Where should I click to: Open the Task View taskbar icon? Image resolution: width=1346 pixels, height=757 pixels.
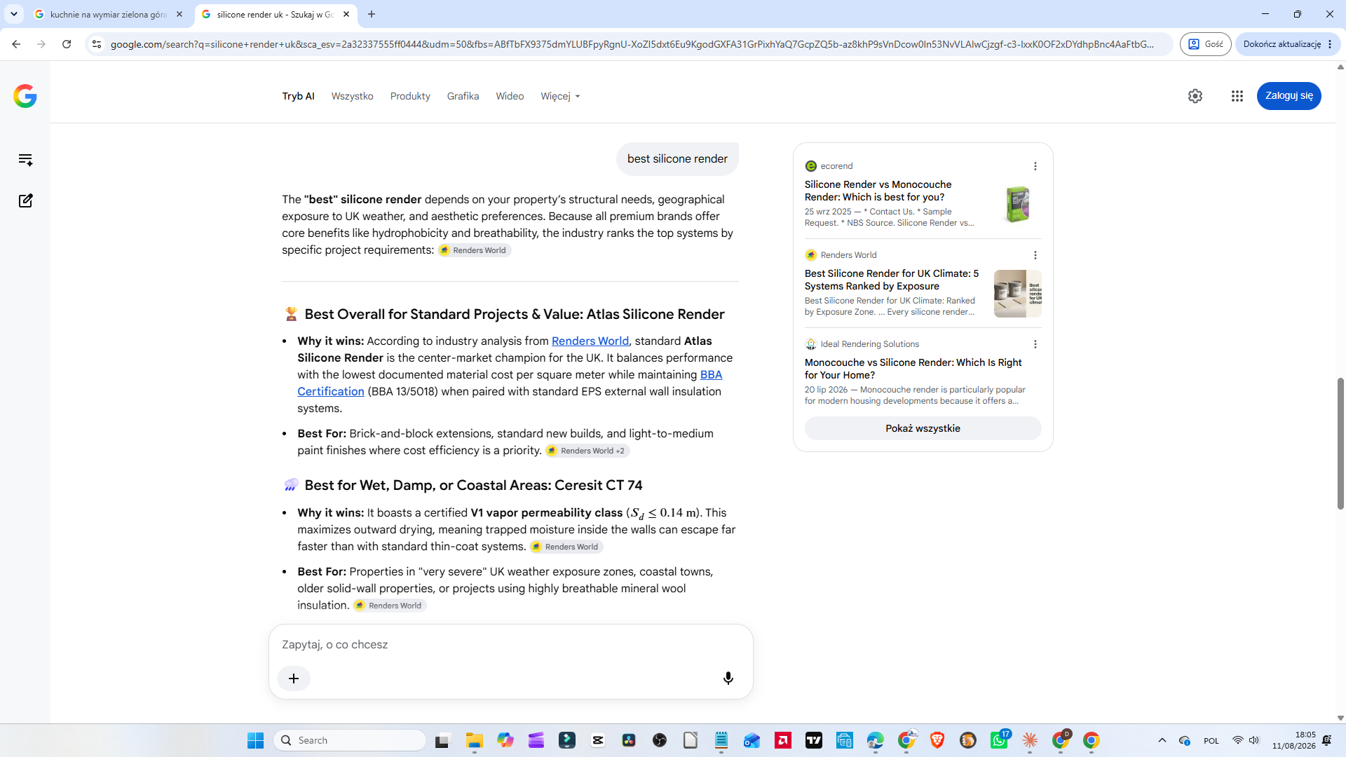tap(442, 740)
